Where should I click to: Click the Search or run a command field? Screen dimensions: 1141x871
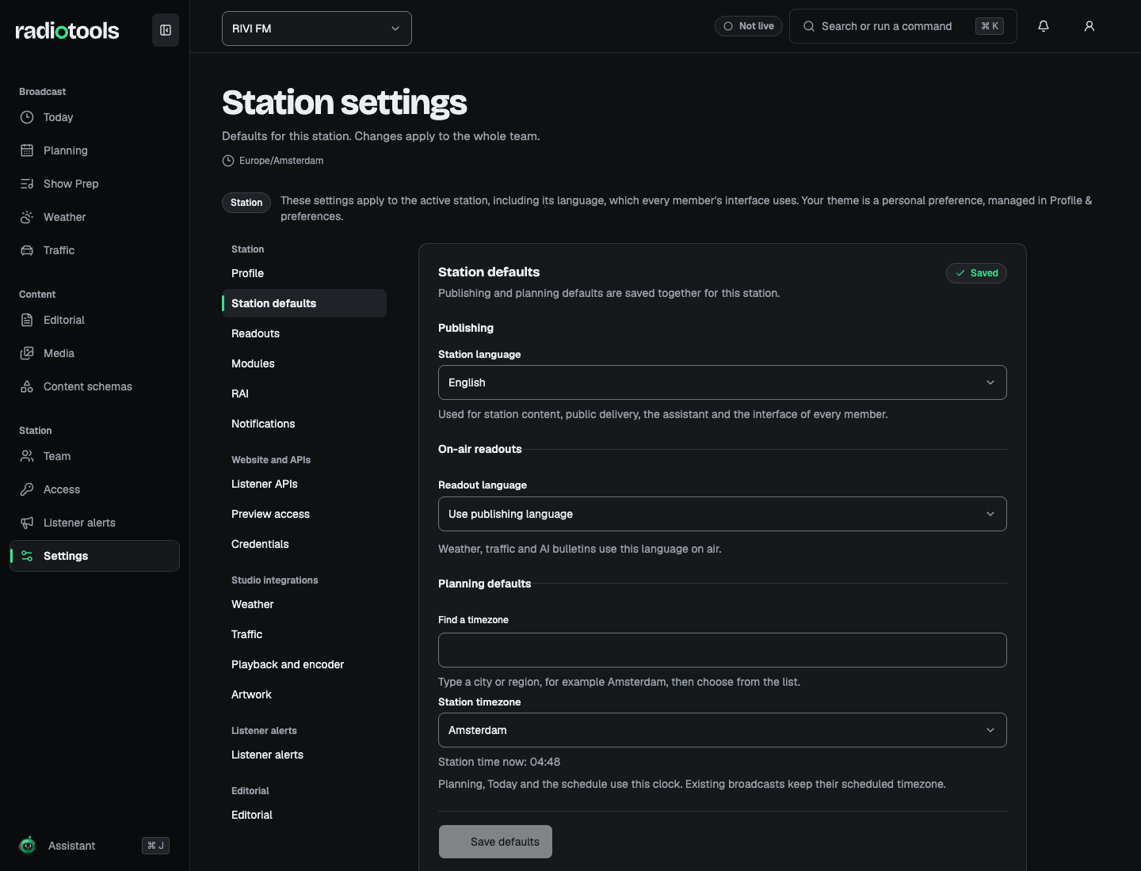pyautogui.click(x=903, y=26)
